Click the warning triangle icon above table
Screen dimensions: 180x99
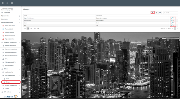(x=156, y=13)
